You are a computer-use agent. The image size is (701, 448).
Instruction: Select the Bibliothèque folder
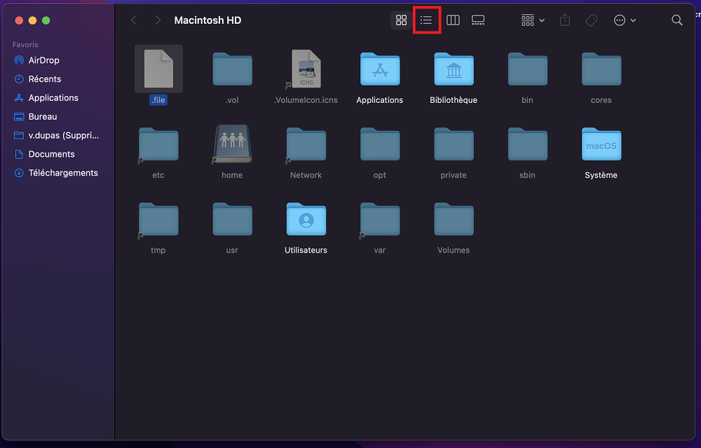click(454, 70)
